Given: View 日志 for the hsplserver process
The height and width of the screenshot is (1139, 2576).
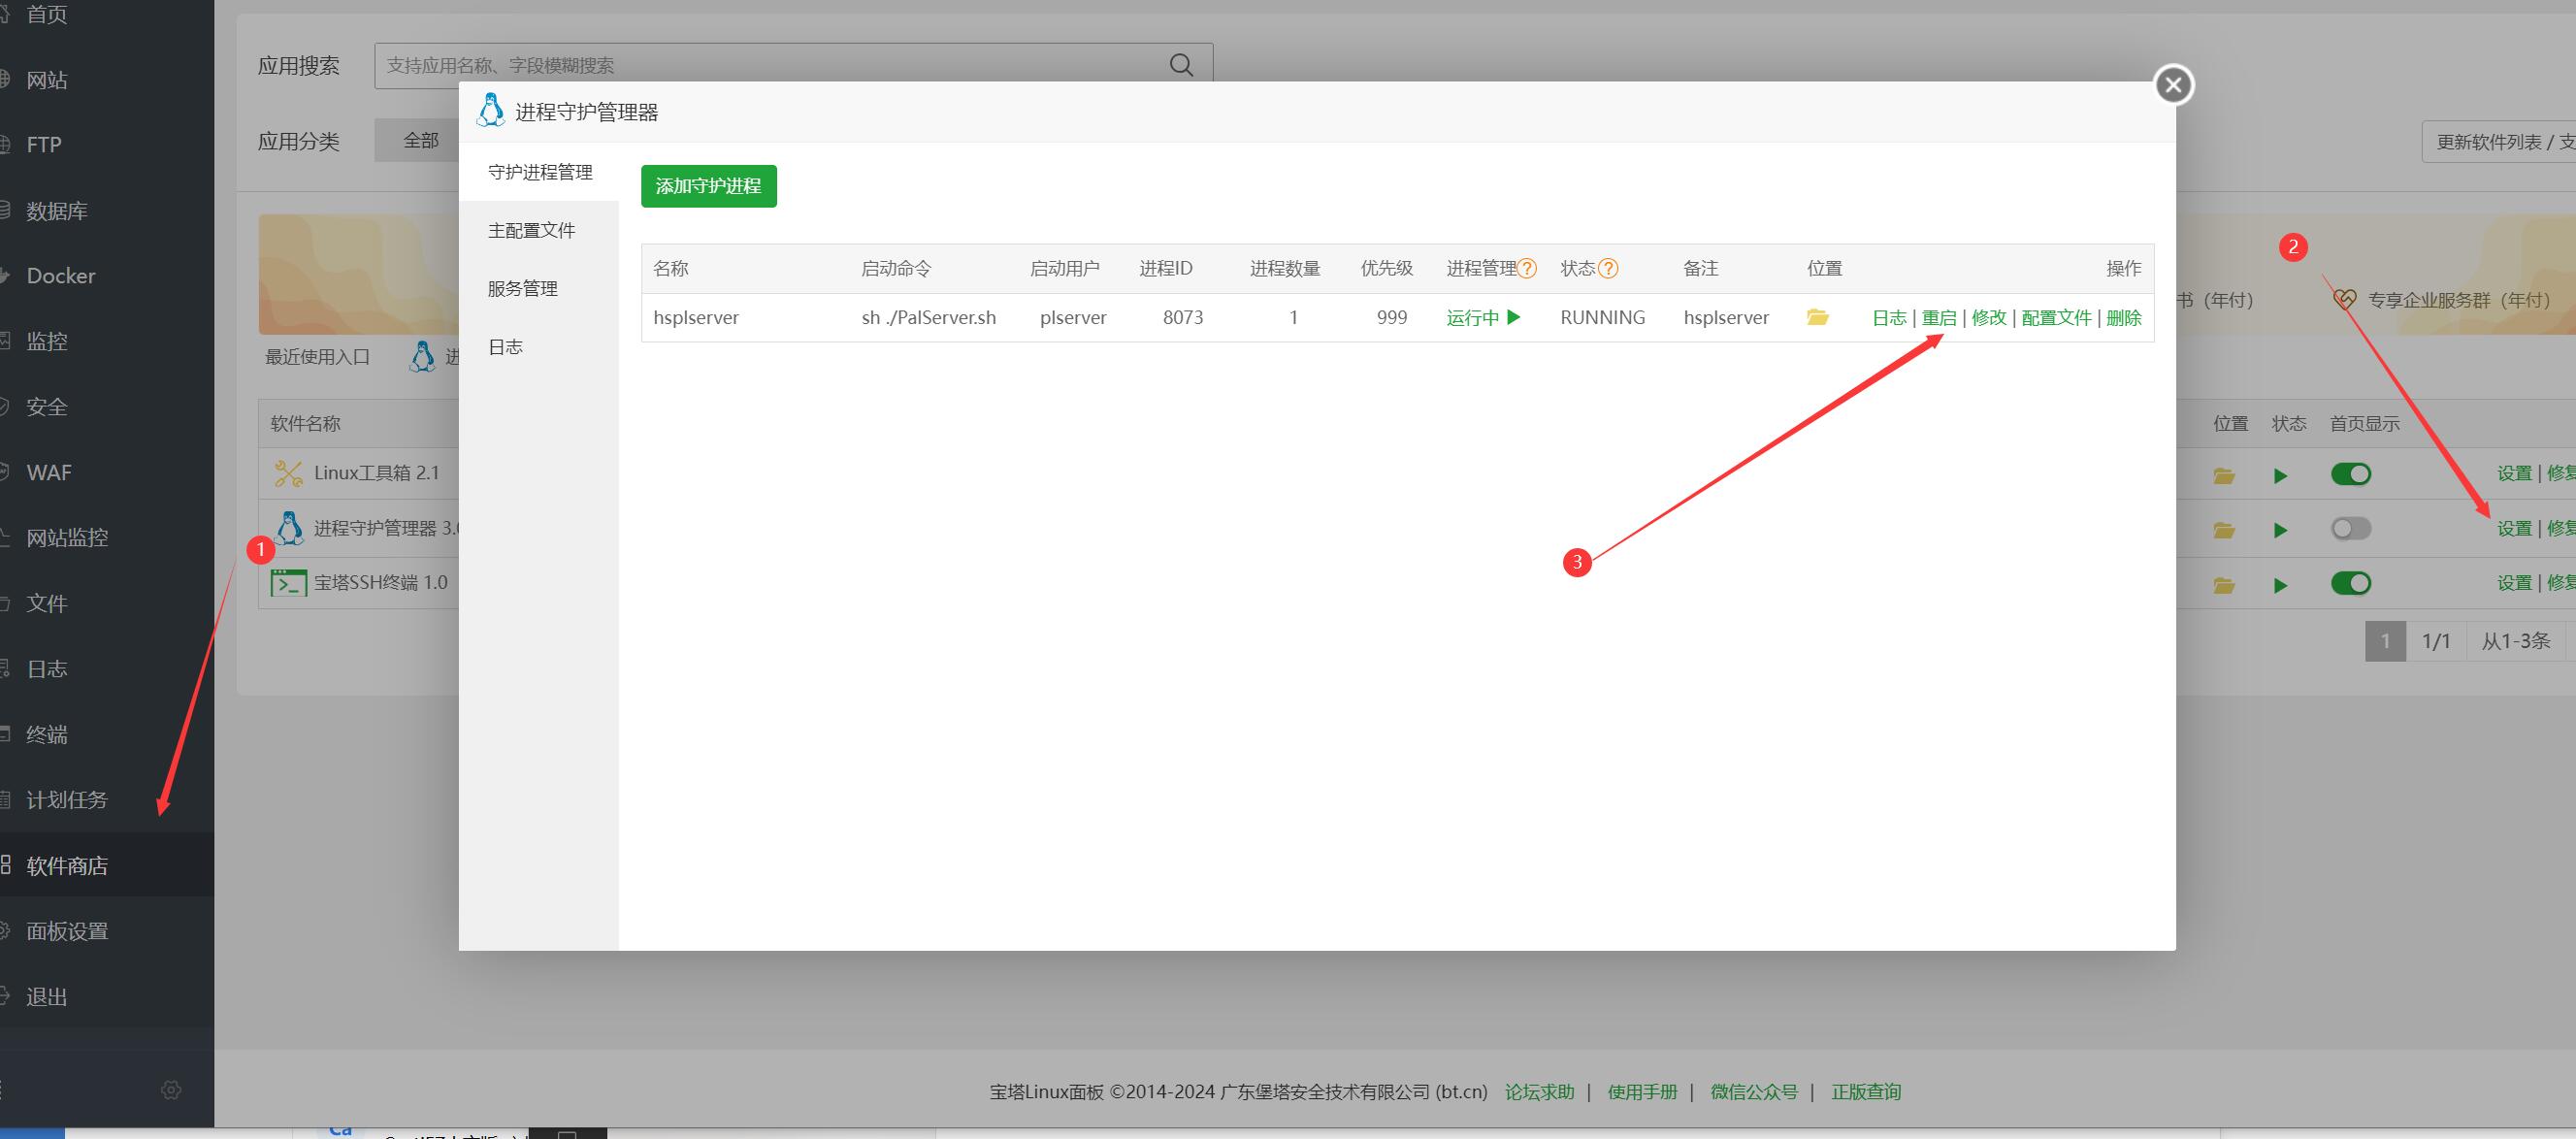Looking at the screenshot, I should [1889, 317].
